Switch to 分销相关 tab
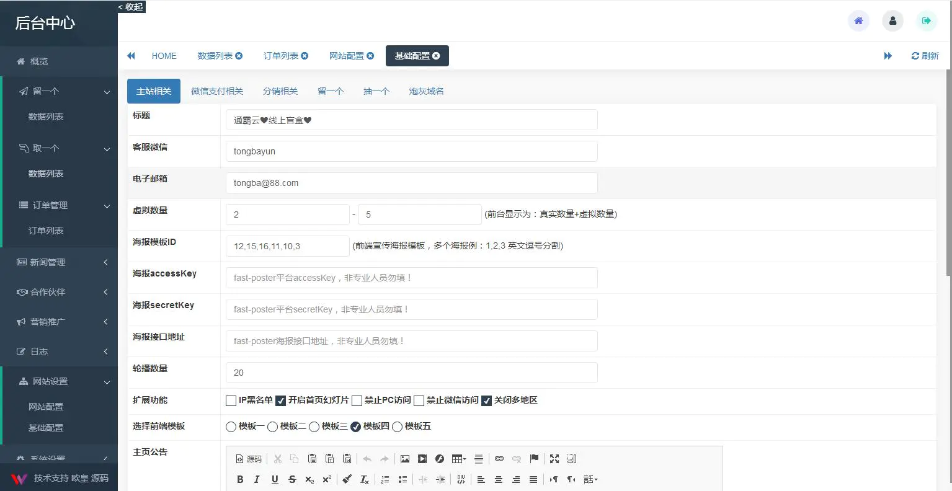The width and height of the screenshot is (952, 491). (x=280, y=91)
